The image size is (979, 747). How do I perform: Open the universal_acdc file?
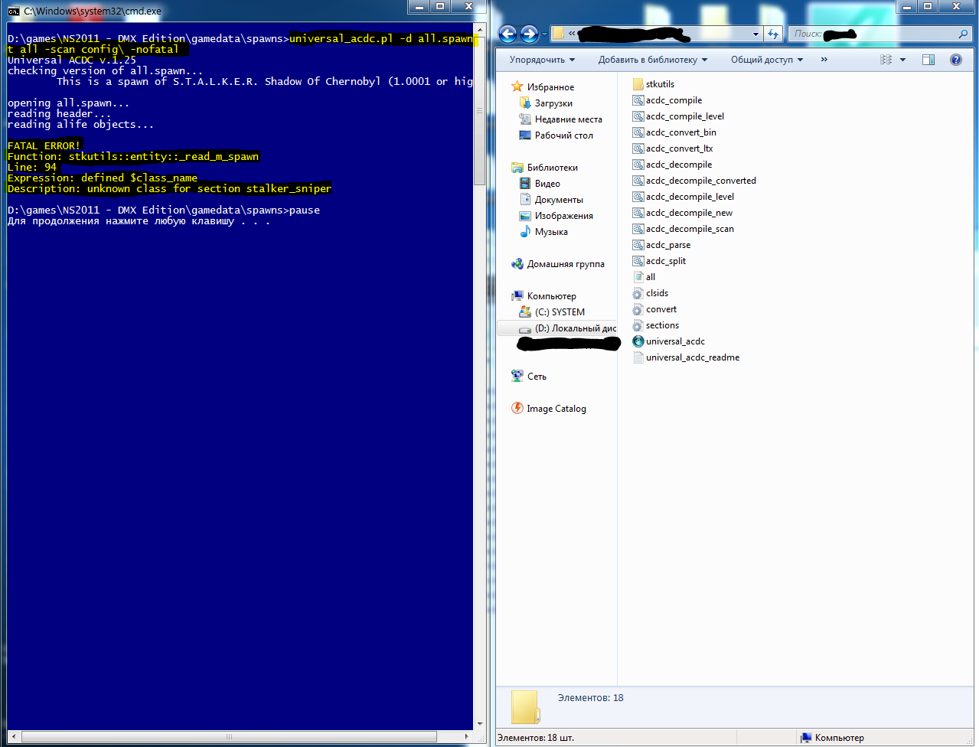pyautogui.click(x=674, y=341)
